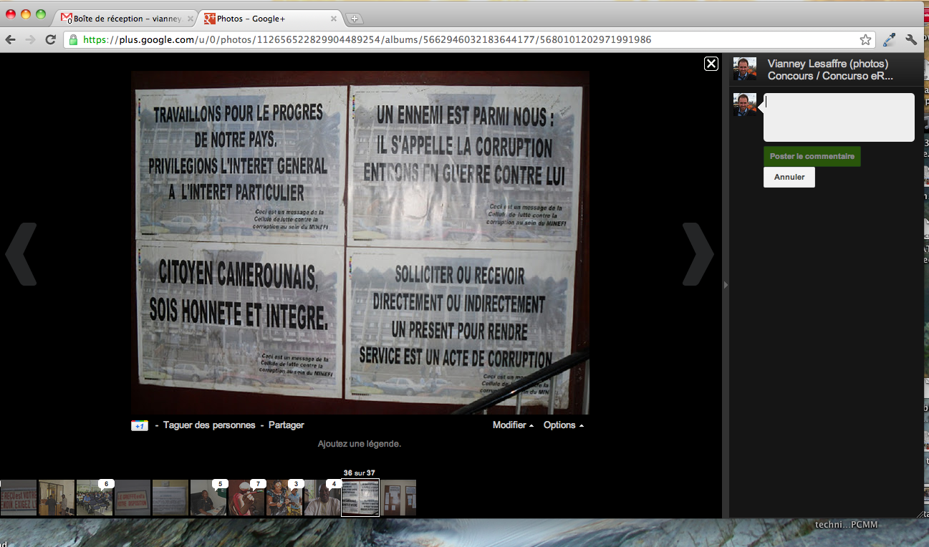
Task: Bookmark this page with the star icon
Action: click(x=865, y=40)
